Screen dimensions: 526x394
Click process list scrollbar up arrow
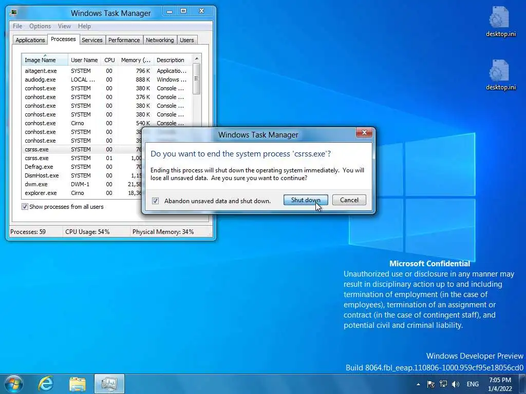(x=197, y=58)
